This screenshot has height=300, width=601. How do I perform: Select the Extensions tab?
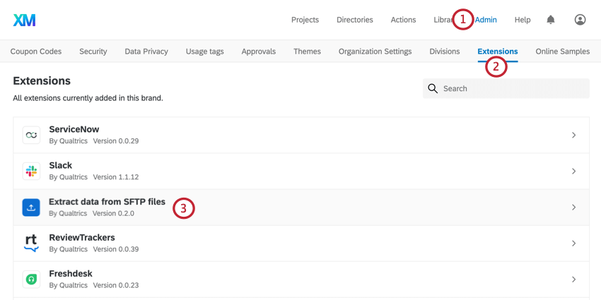point(498,52)
